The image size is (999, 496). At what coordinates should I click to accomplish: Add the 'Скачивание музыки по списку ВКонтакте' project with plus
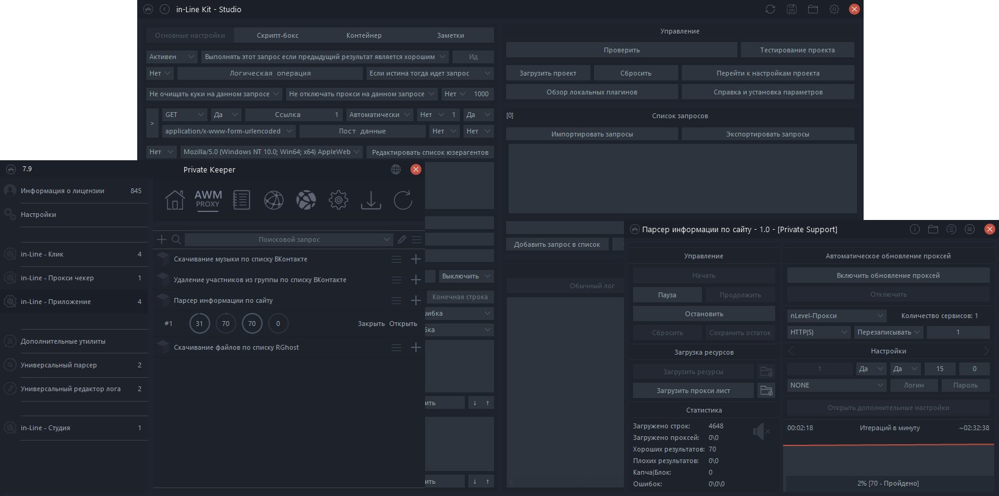416,259
